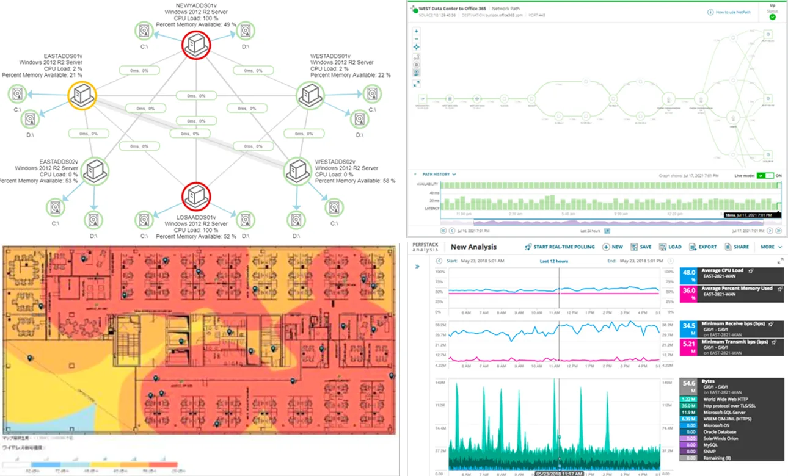Viewport: 788px width, 476px height.
Task: Click the 34.5 Minimum Receive bps swatch
Action: 689,330
